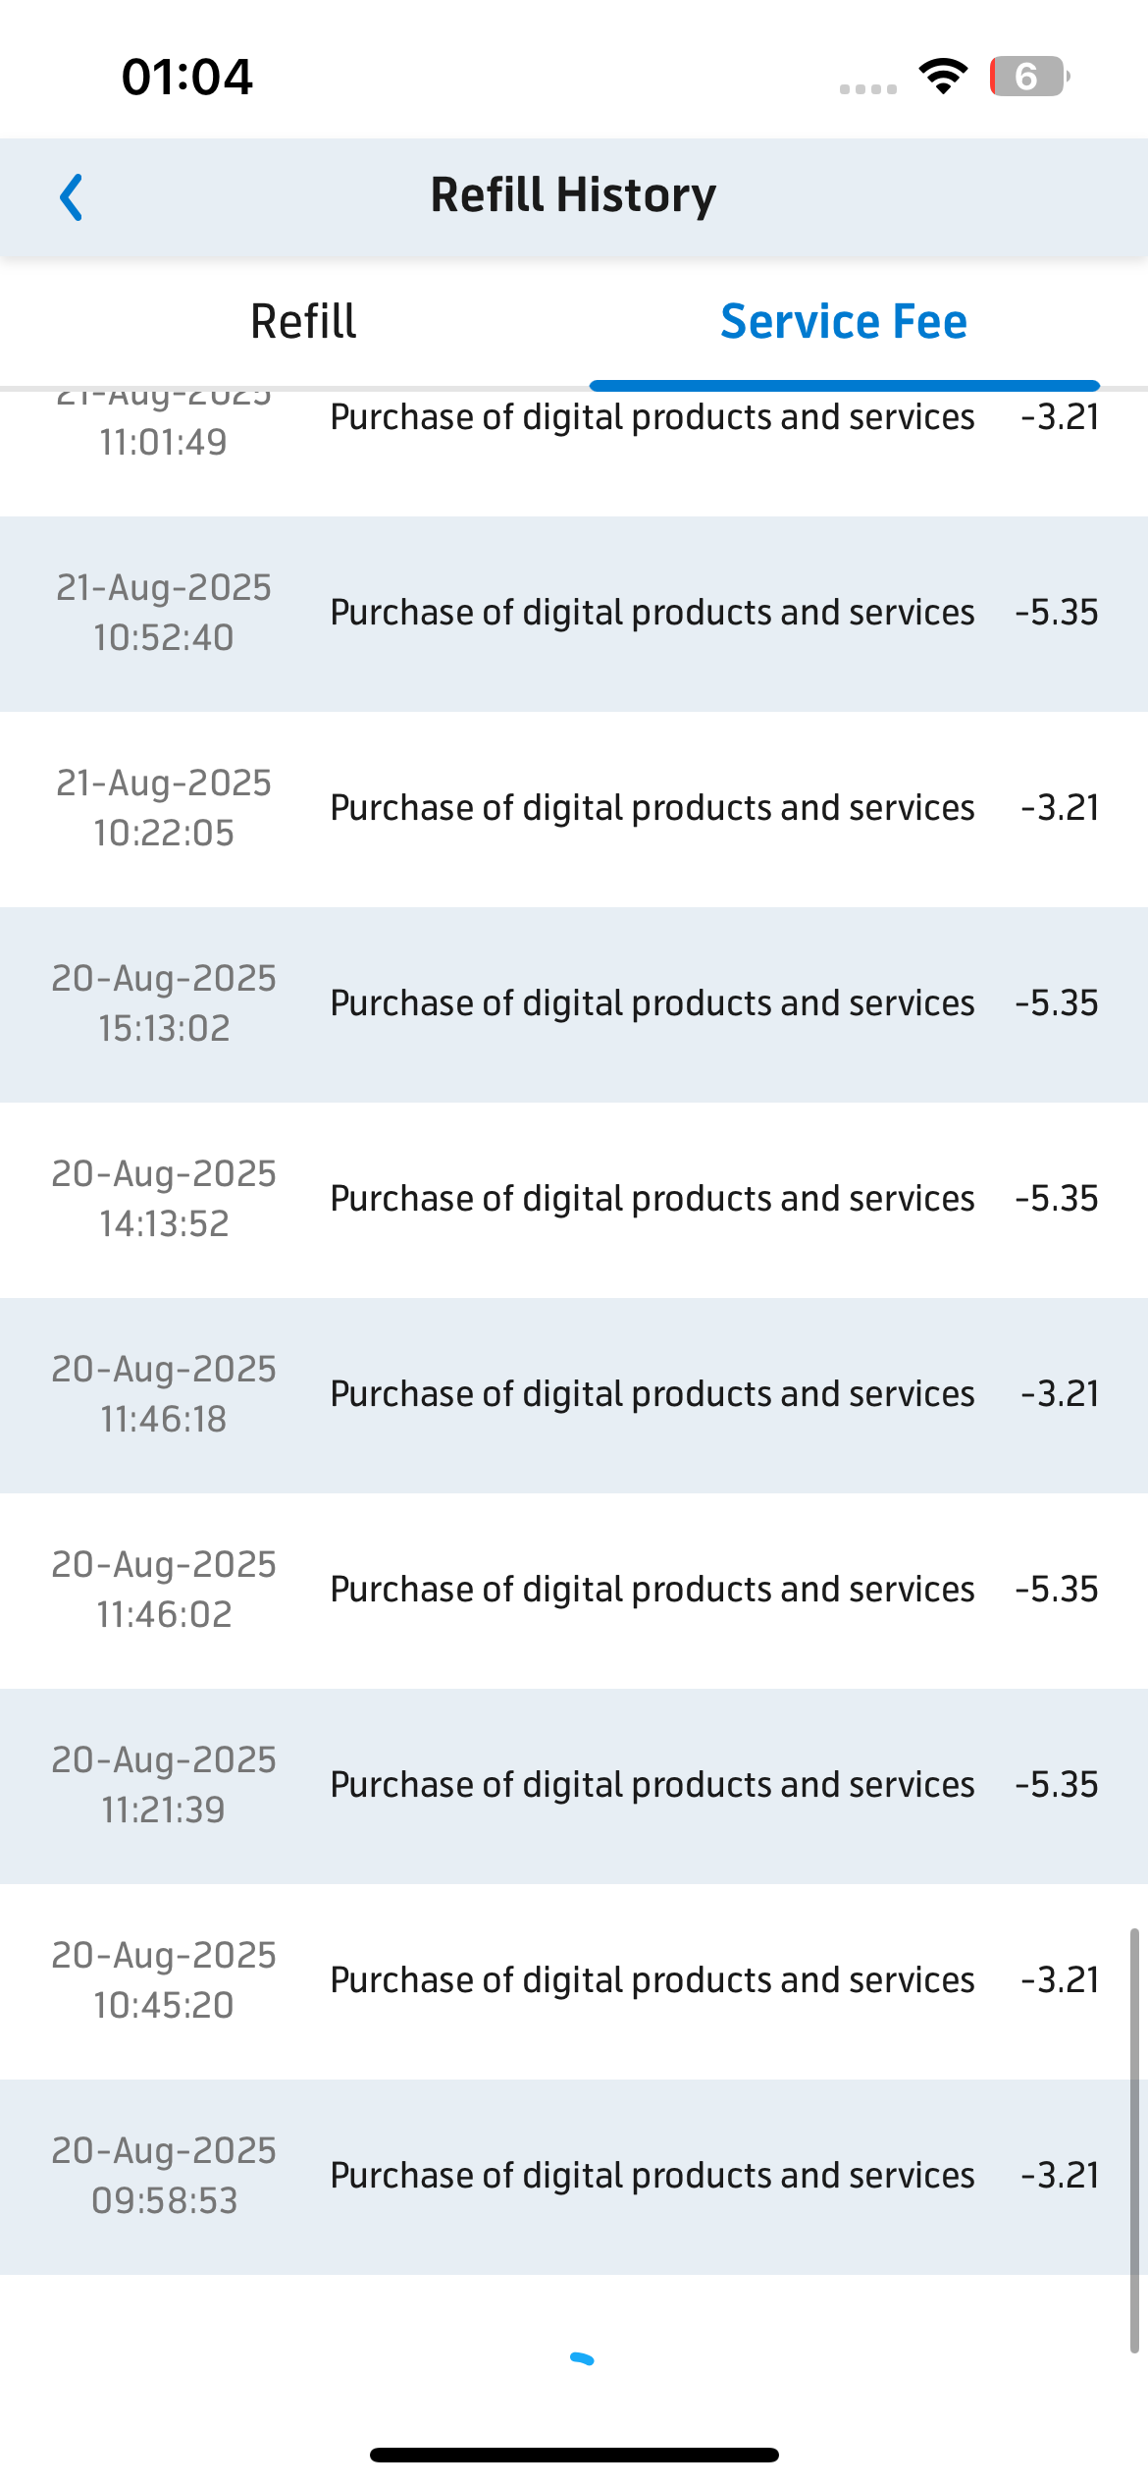Tap the blue loading spinner at bottom

(x=582, y=2359)
